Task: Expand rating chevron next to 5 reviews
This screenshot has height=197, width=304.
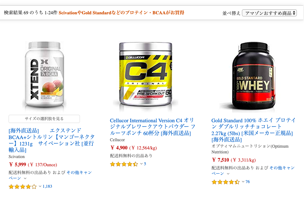Action: pos(142,164)
